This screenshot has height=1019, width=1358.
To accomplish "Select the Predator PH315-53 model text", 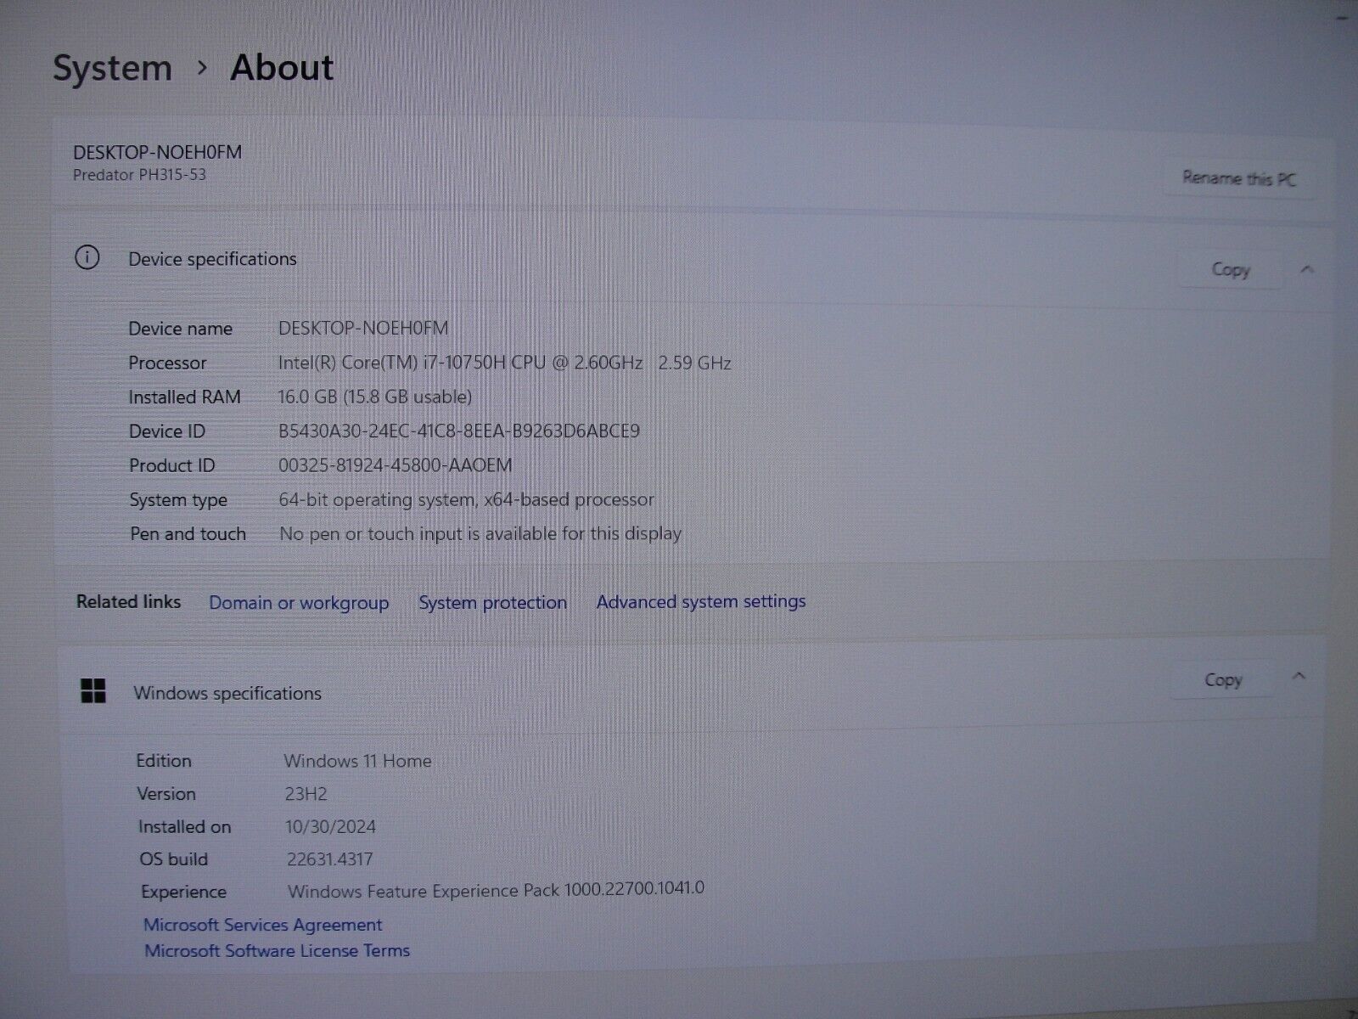I will pyautogui.click(x=139, y=174).
